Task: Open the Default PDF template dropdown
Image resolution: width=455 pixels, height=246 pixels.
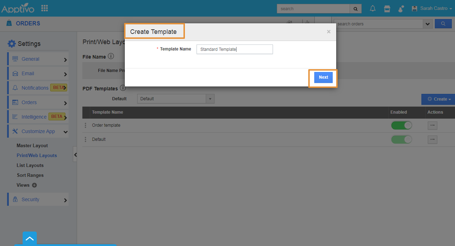Action: pyautogui.click(x=176, y=99)
